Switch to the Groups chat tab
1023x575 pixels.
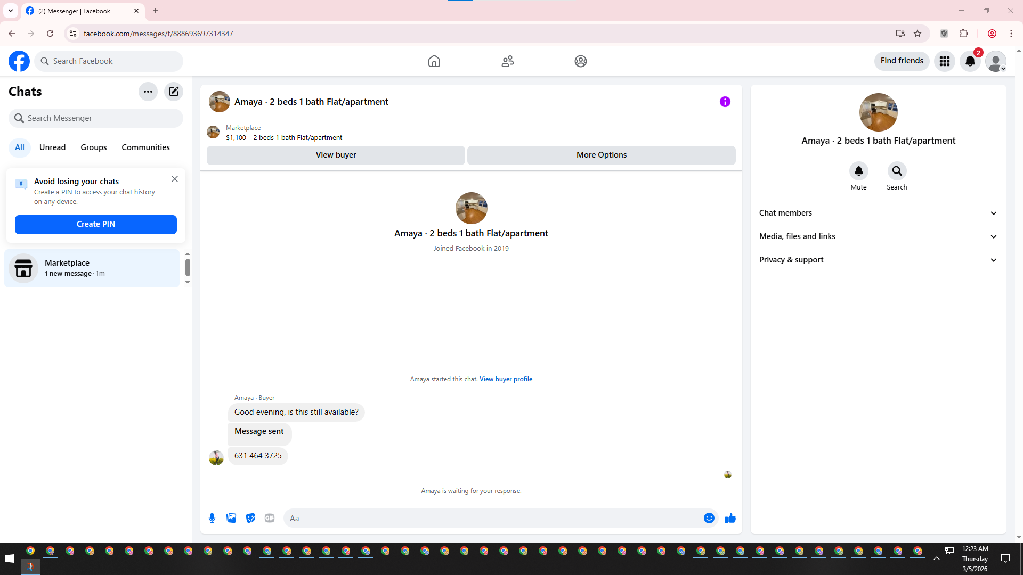click(94, 147)
